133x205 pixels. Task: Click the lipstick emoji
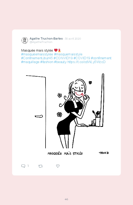point(59,50)
